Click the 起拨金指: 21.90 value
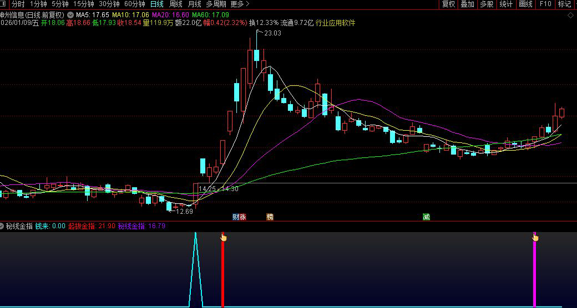This screenshot has width=577, height=308. 92,226
